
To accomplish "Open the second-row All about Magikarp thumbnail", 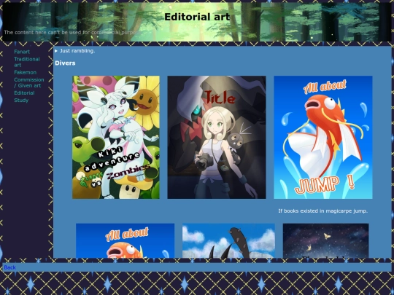I will click(125, 240).
